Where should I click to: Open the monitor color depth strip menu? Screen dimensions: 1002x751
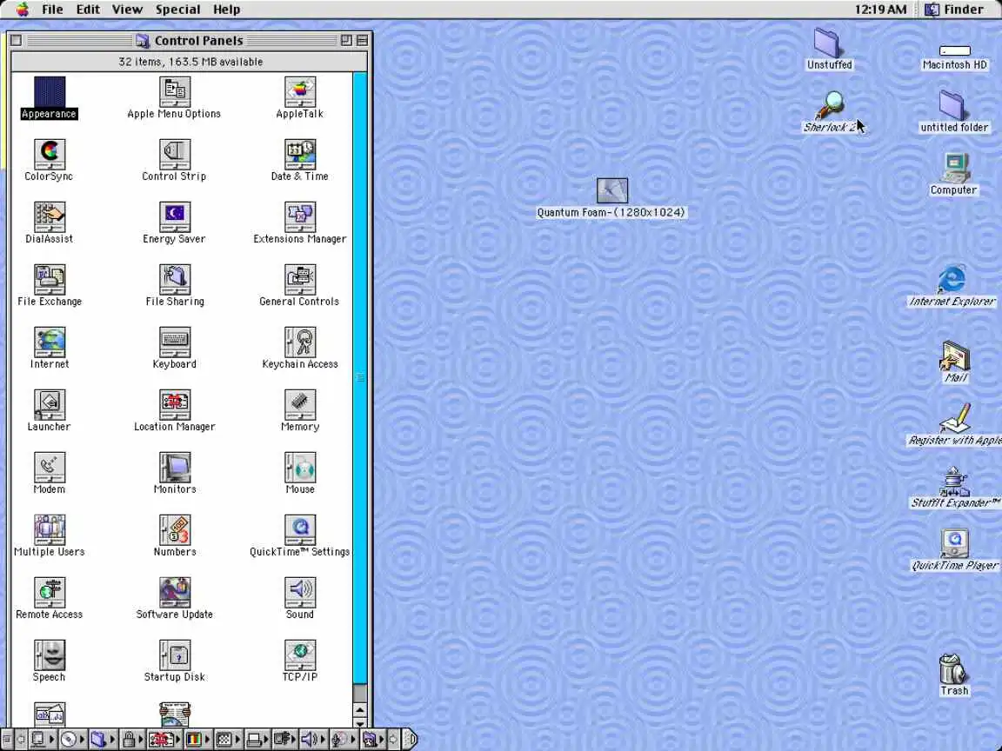(197, 740)
